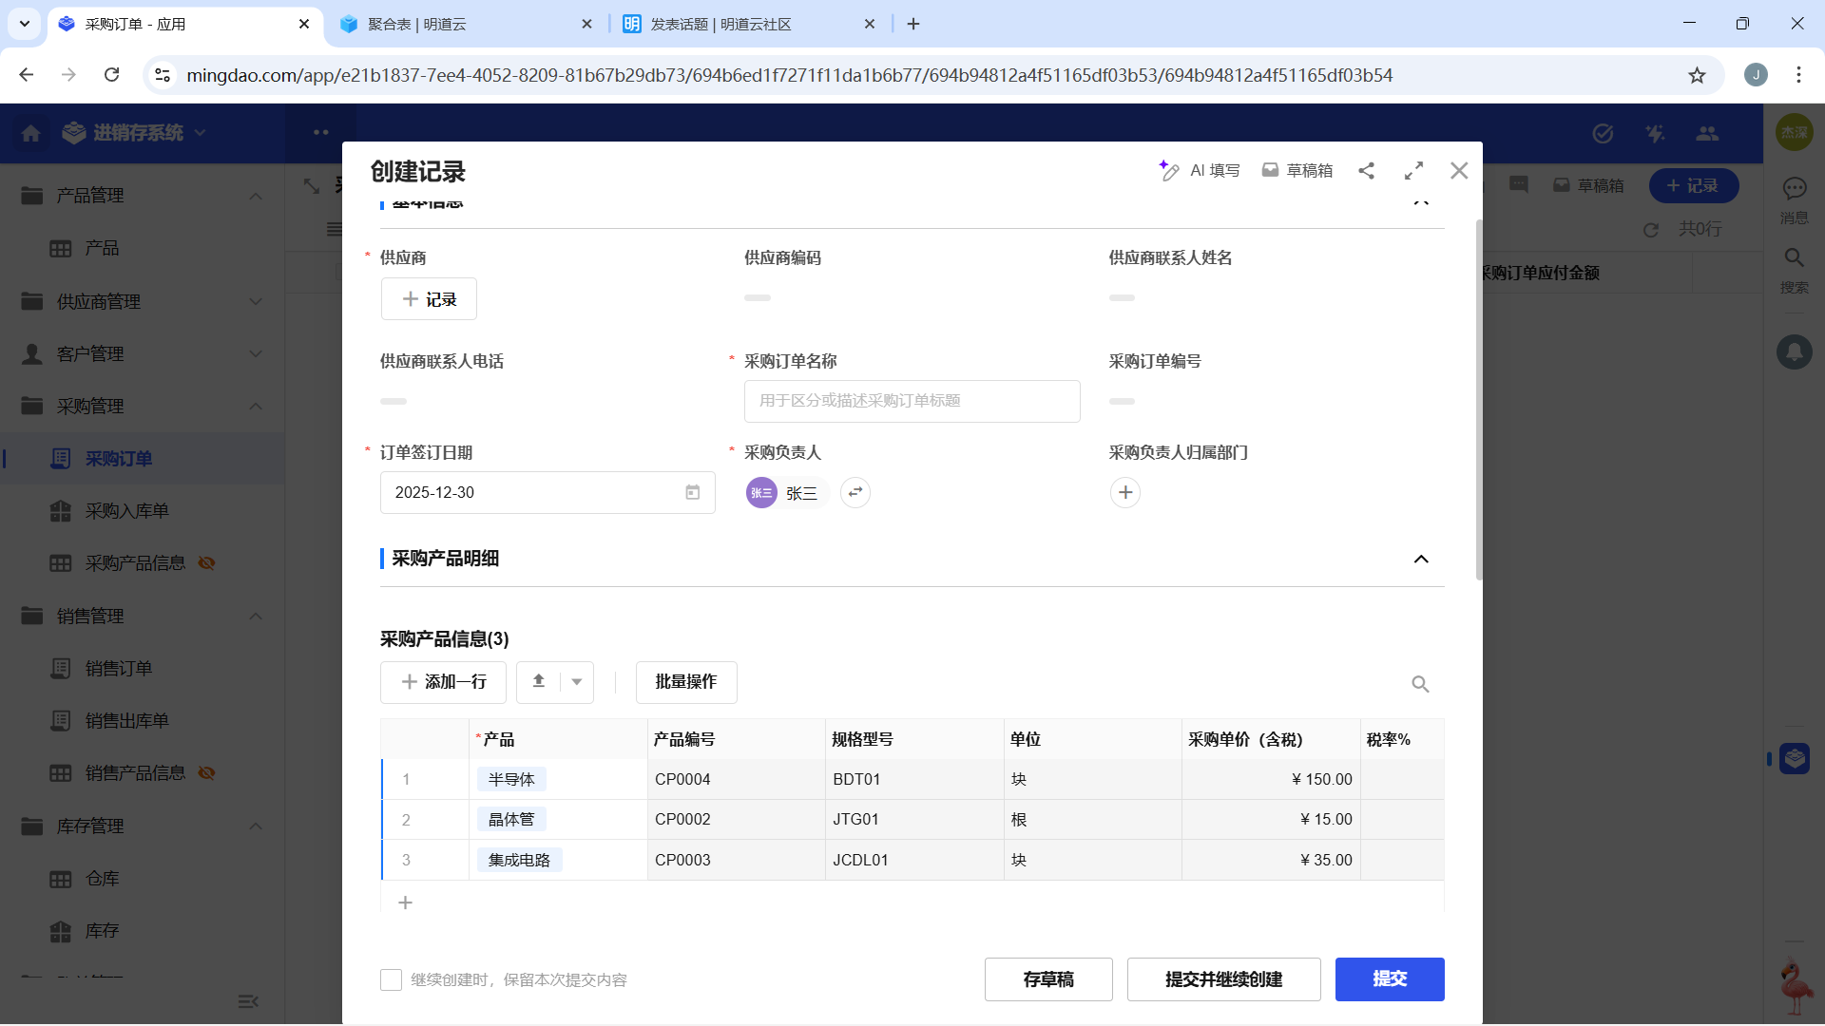Click the swap user icon beside 张三
Screen dimensions: 1825x1026
click(855, 492)
